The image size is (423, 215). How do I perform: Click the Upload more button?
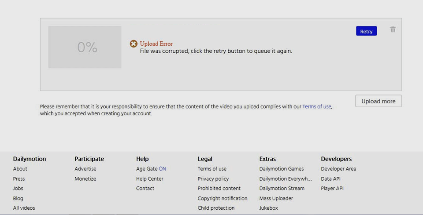point(378,101)
